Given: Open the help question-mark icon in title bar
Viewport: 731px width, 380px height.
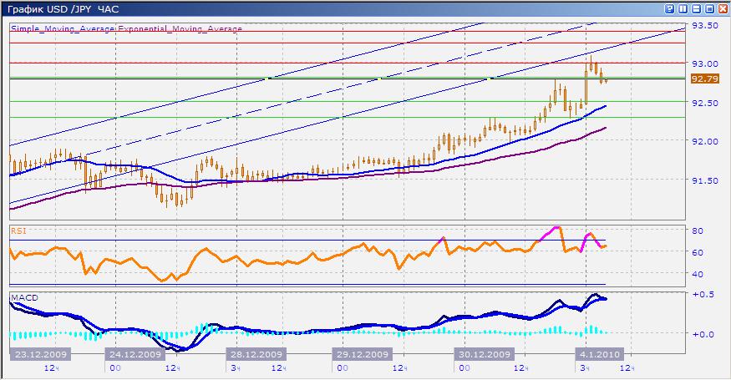Looking at the screenshot, I should (669, 9).
